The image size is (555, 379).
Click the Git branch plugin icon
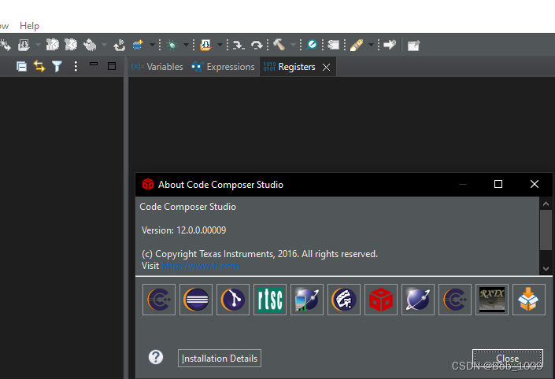233,300
